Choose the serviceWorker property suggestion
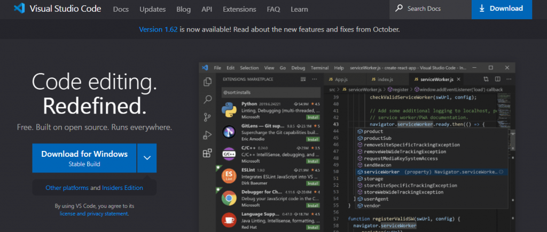Viewport: 547px width, 232px height. (x=431, y=172)
